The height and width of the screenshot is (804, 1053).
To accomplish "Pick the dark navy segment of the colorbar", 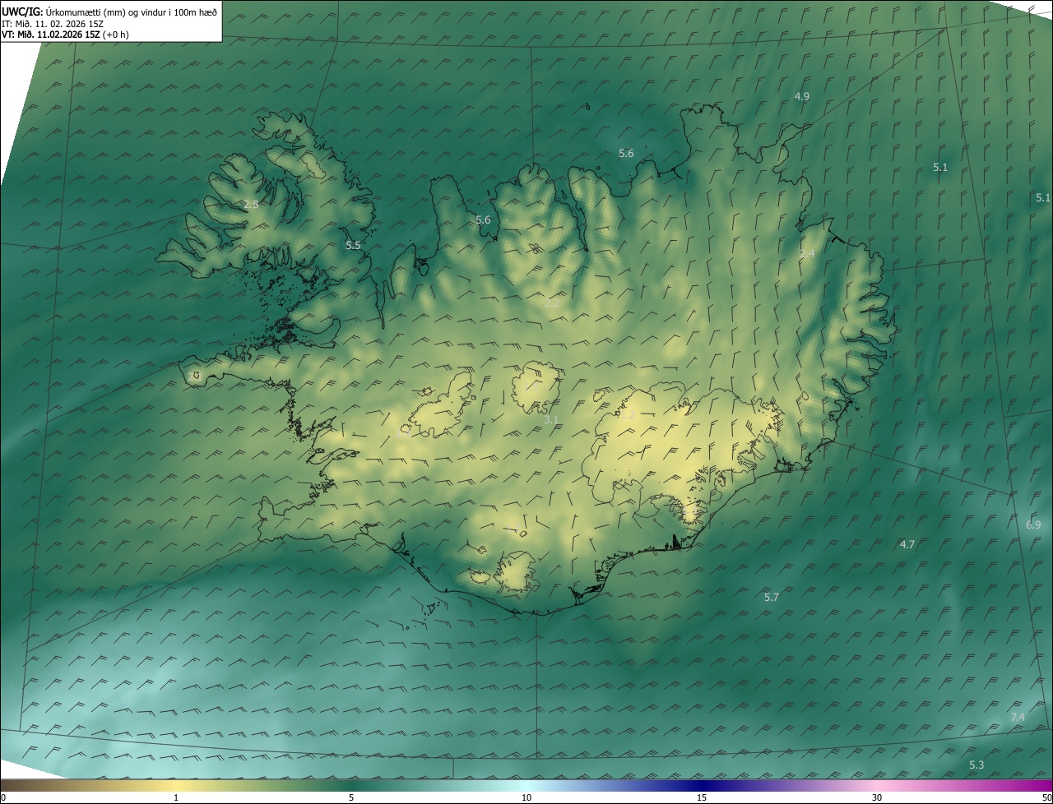I will coord(702,785).
